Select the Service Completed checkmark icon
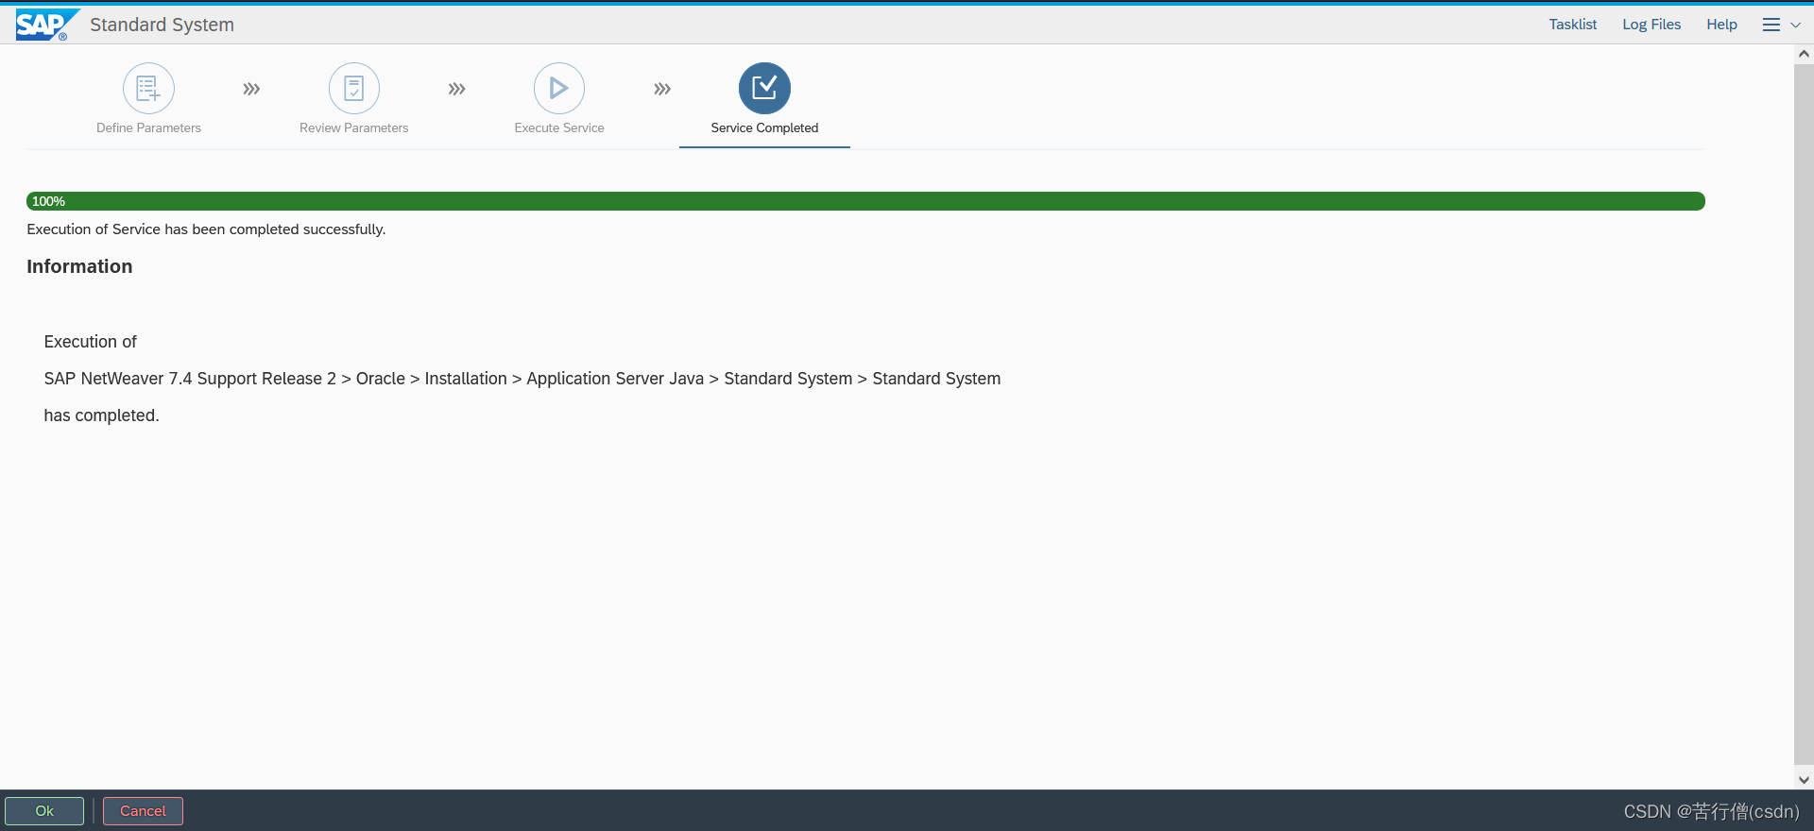The width and height of the screenshot is (1814, 831). (764, 88)
